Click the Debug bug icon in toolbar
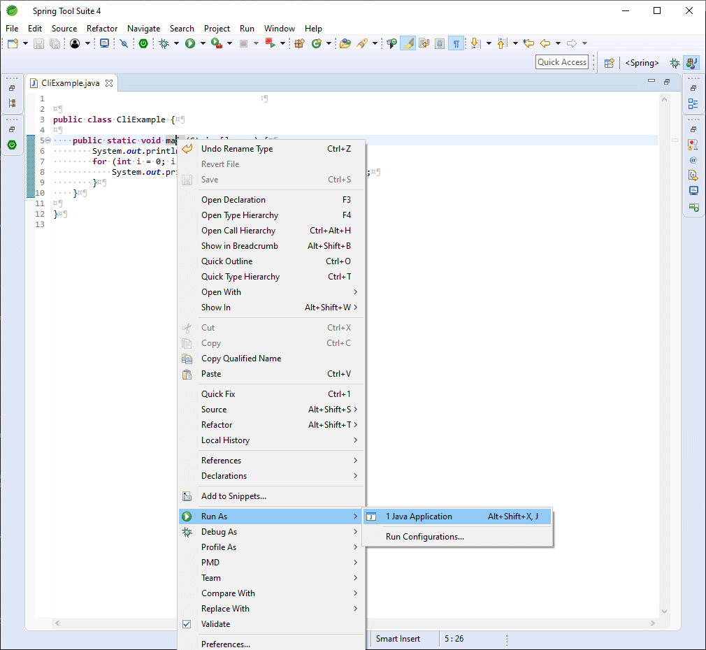 [x=164, y=43]
